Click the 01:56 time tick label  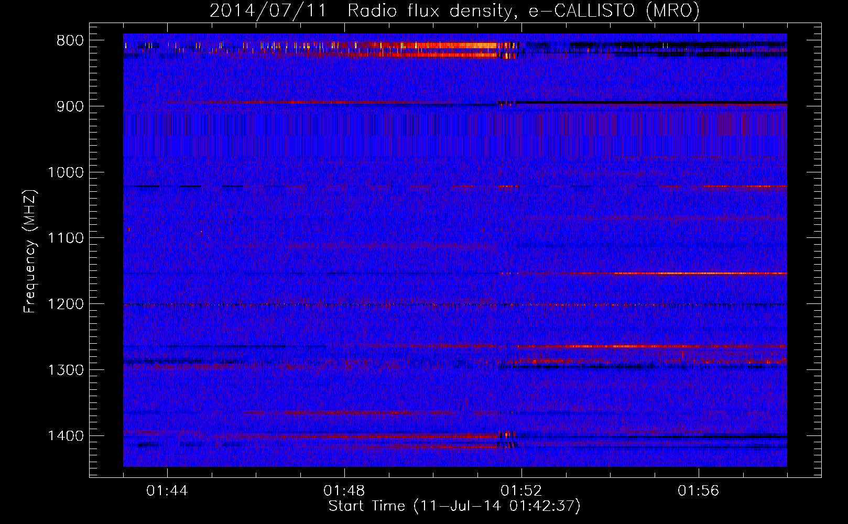pyautogui.click(x=699, y=491)
